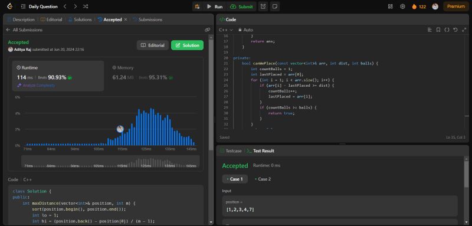Click the 'Saved' status text
472x226 pixels.
[x=224, y=137]
